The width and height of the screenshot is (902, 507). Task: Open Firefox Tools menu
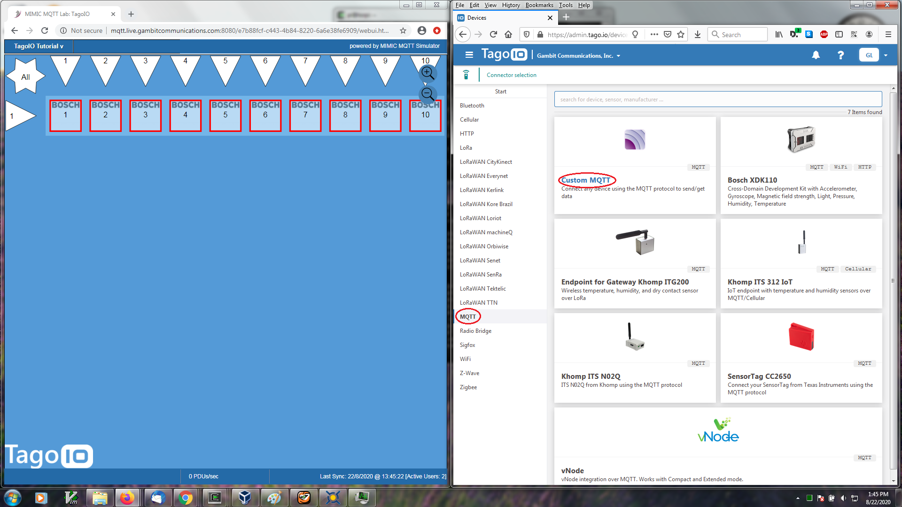[566, 5]
